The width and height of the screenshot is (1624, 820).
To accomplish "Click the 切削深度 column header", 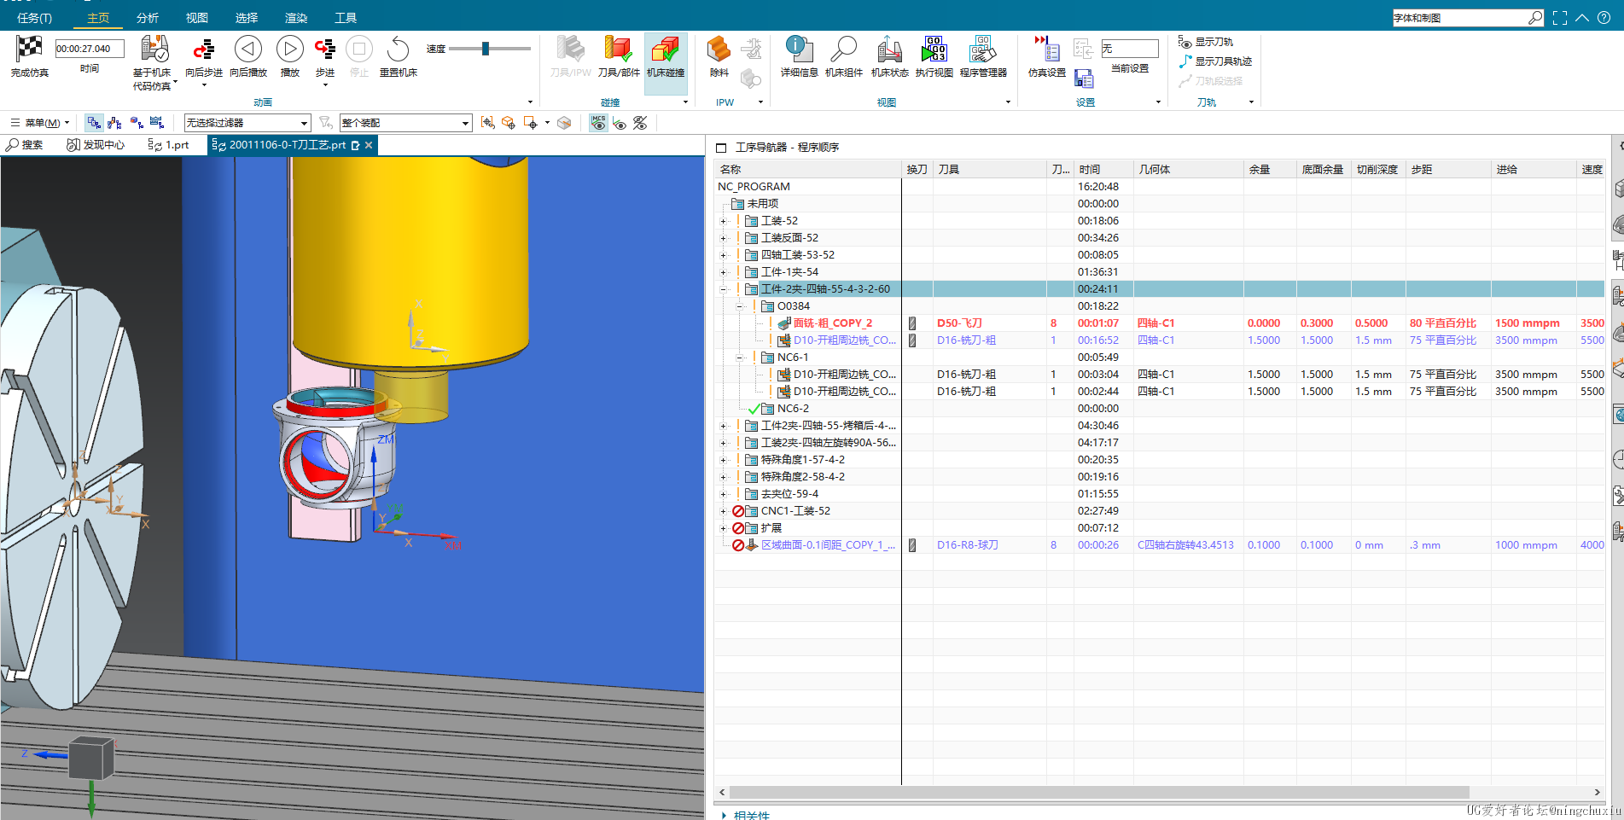I will coord(1378,170).
